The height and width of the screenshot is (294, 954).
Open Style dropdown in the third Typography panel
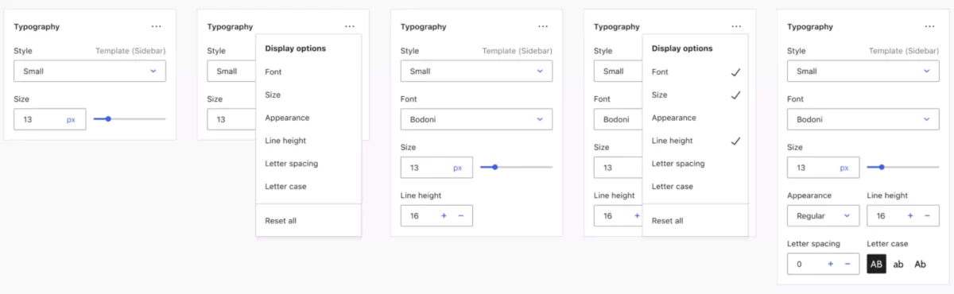(476, 71)
